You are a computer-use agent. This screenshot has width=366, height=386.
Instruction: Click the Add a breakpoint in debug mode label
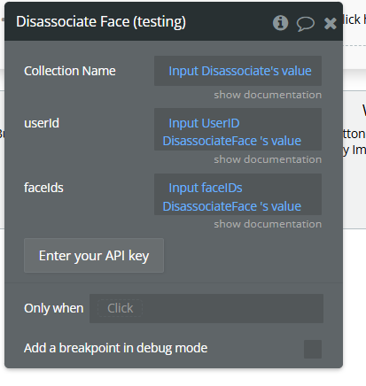point(115,348)
